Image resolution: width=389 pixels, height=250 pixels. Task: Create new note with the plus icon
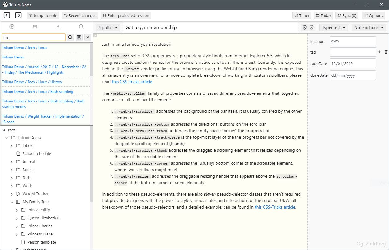[12, 27]
